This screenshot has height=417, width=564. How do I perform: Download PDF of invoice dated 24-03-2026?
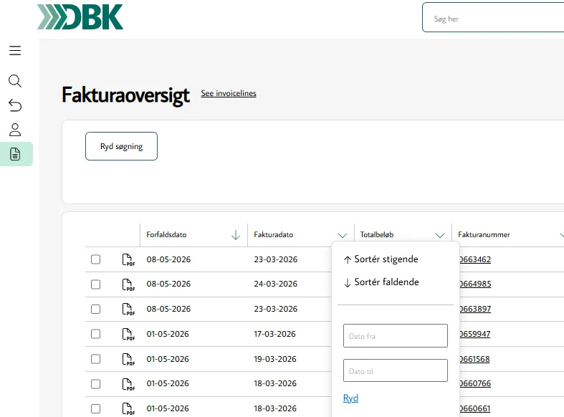(x=128, y=284)
